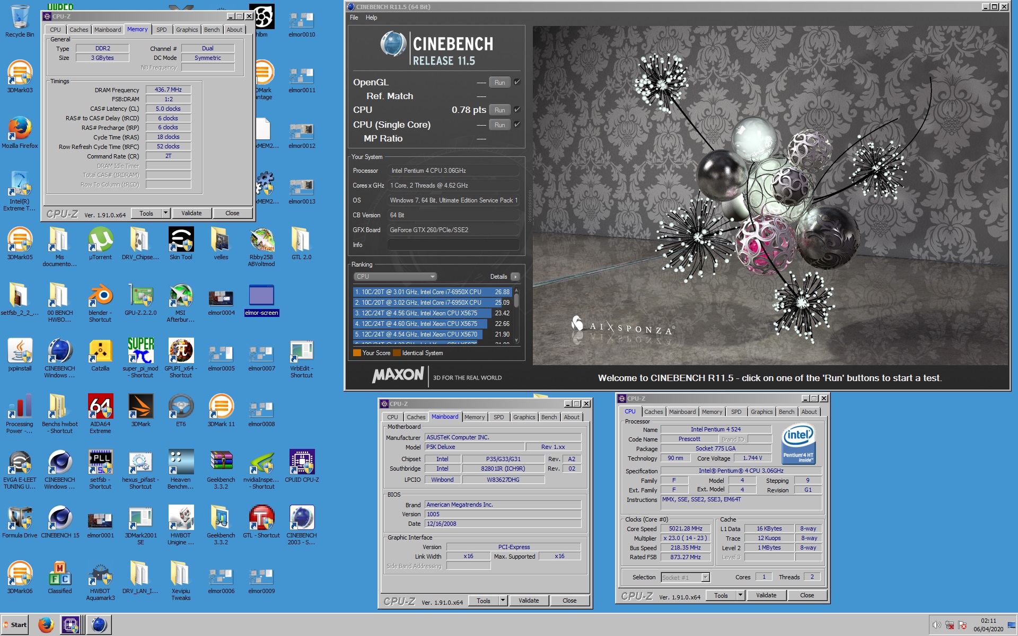1018x636 pixels.
Task: Open HWBOT Aquamark3 desktop icon
Action: [100, 581]
